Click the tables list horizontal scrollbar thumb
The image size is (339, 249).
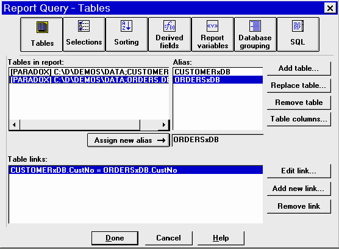(x=80, y=125)
